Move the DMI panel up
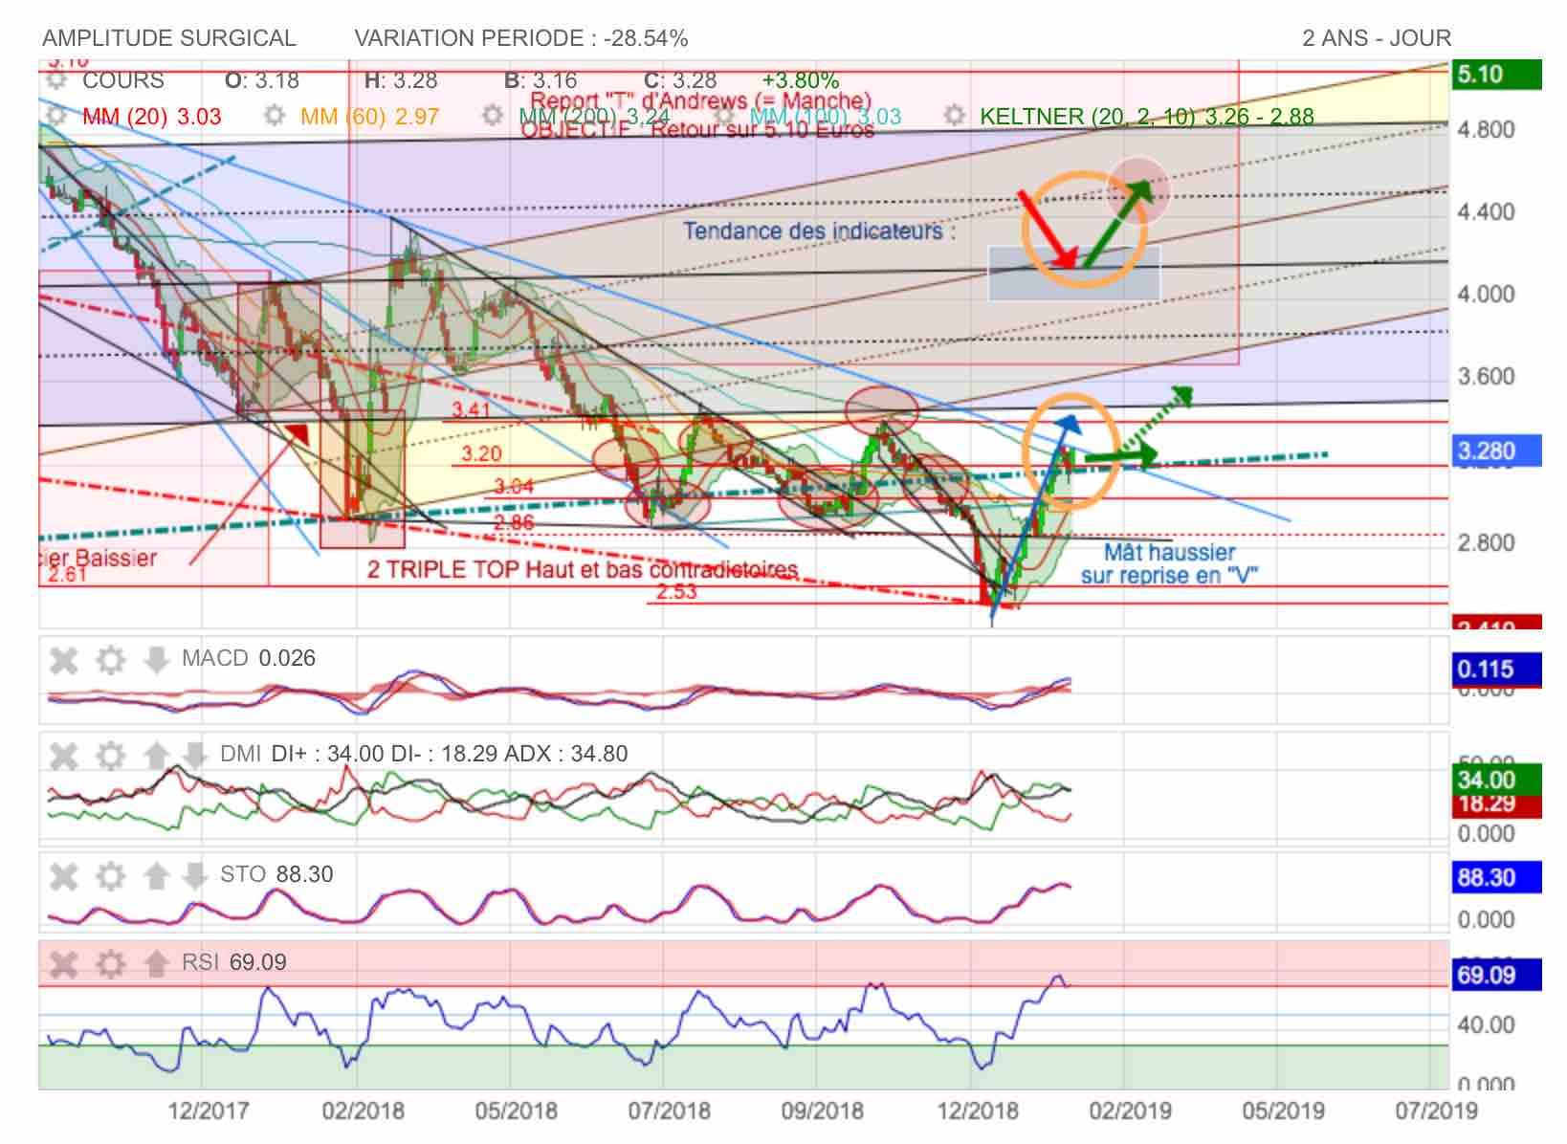The image size is (1567, 1144). (156, 756)
